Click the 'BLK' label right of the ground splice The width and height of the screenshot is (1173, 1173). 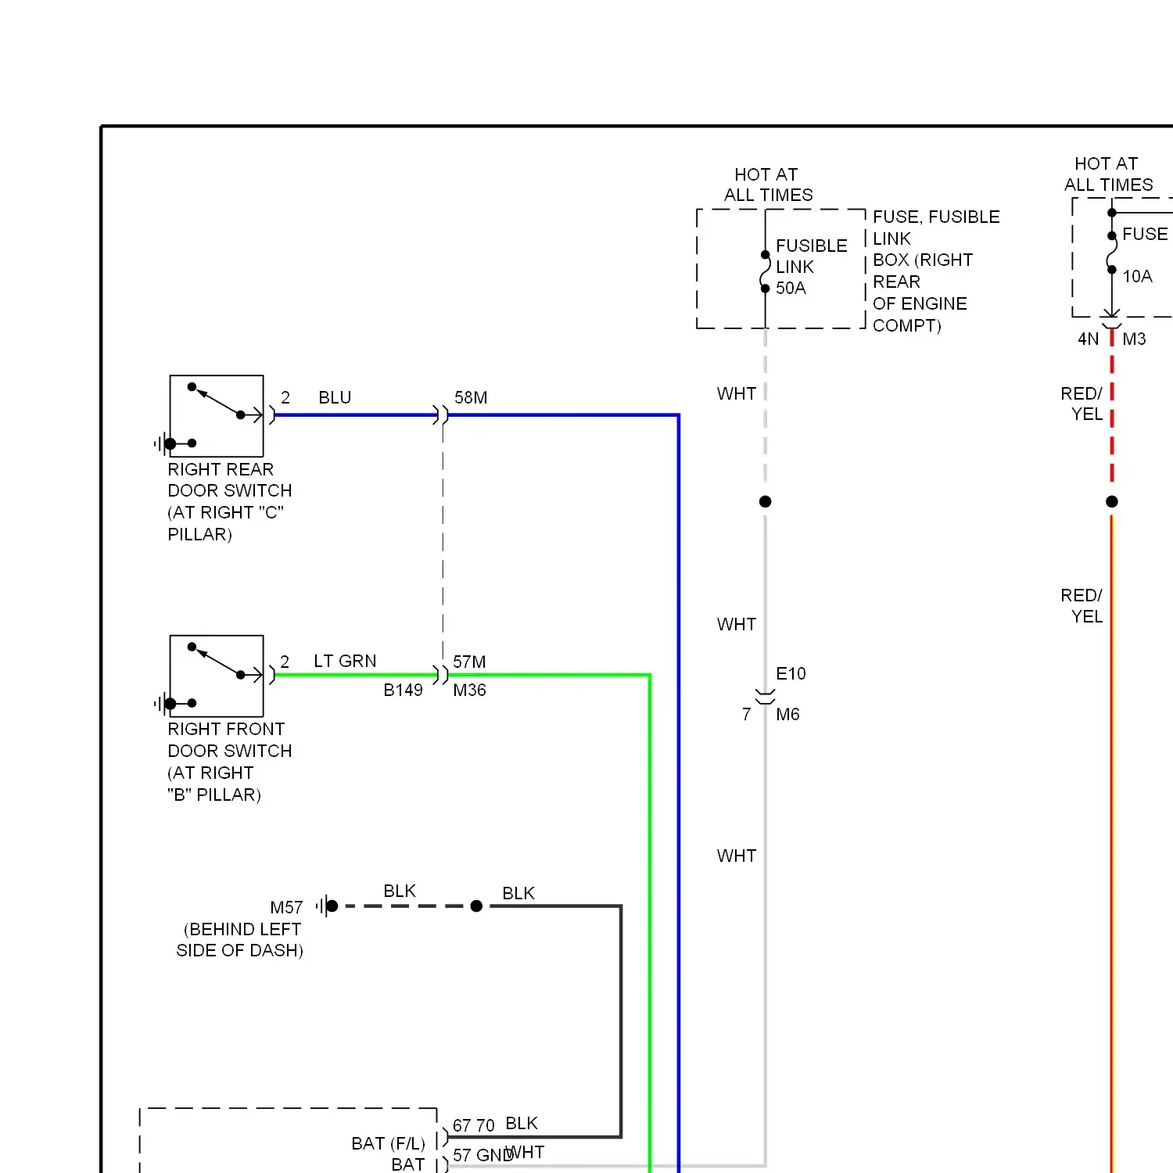tap(518, 893)
